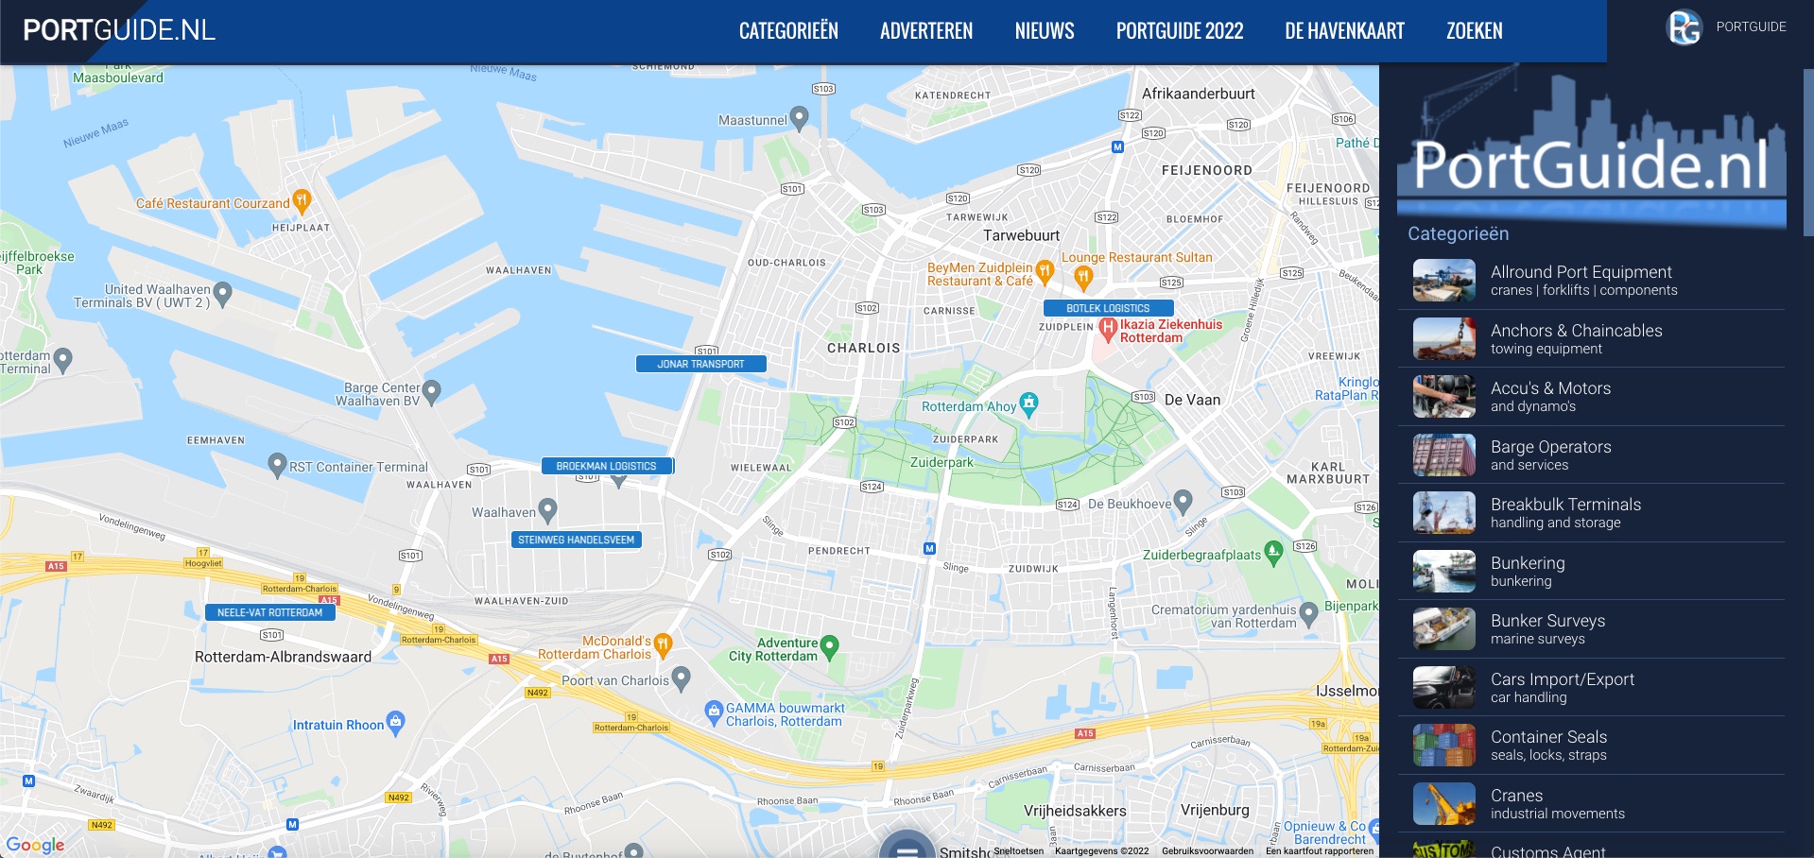The height and width of the screenshot is (858, 1814).
Task: Click the Slinge metro station icon
Action: coord(929,548)
